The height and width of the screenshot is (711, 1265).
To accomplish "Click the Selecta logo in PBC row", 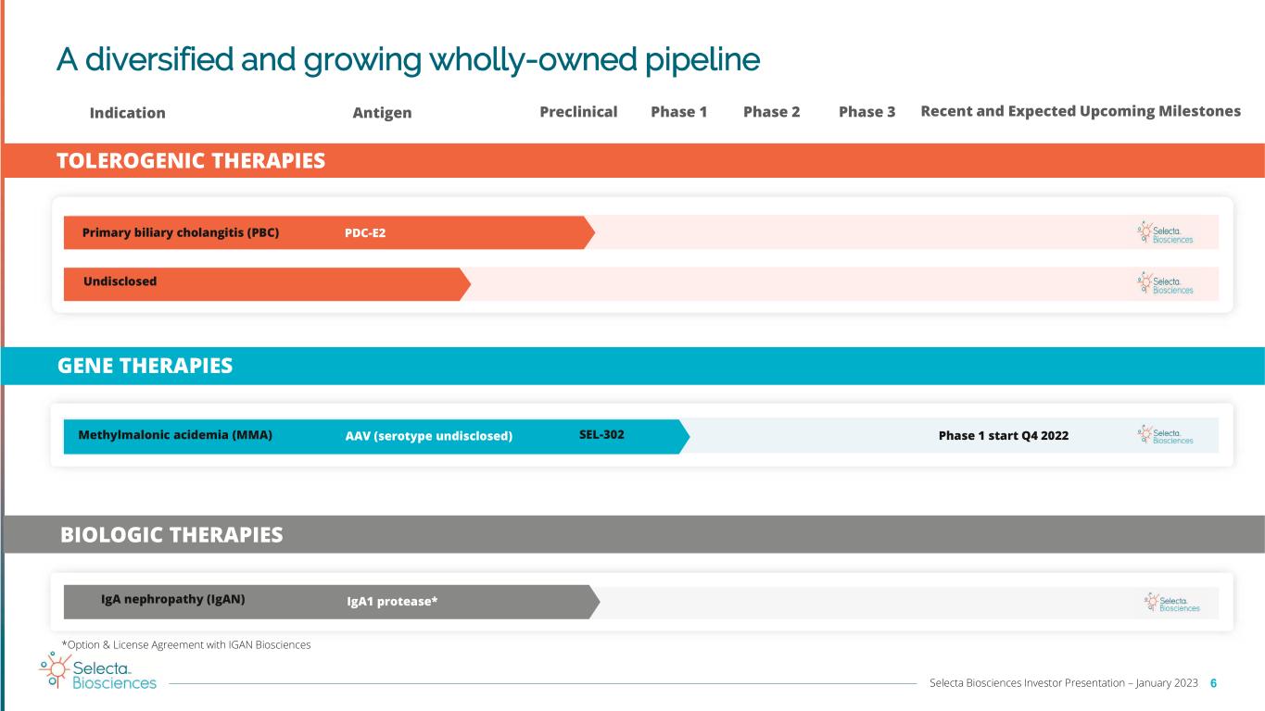I will 1165,232.
